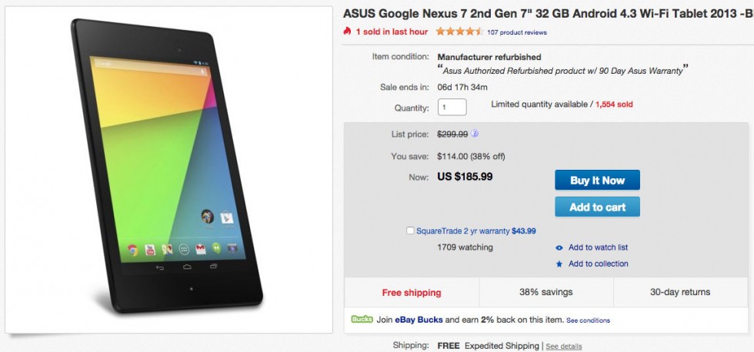Click the green eBay Bucks badge
754x352 pixels.
362,319
